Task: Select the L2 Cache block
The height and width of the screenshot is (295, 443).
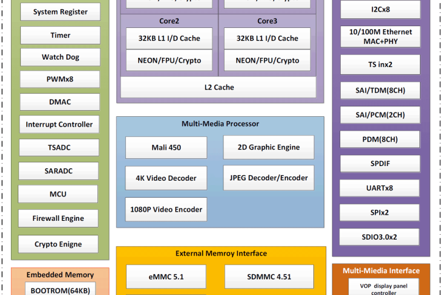Action: pos(218,88)
